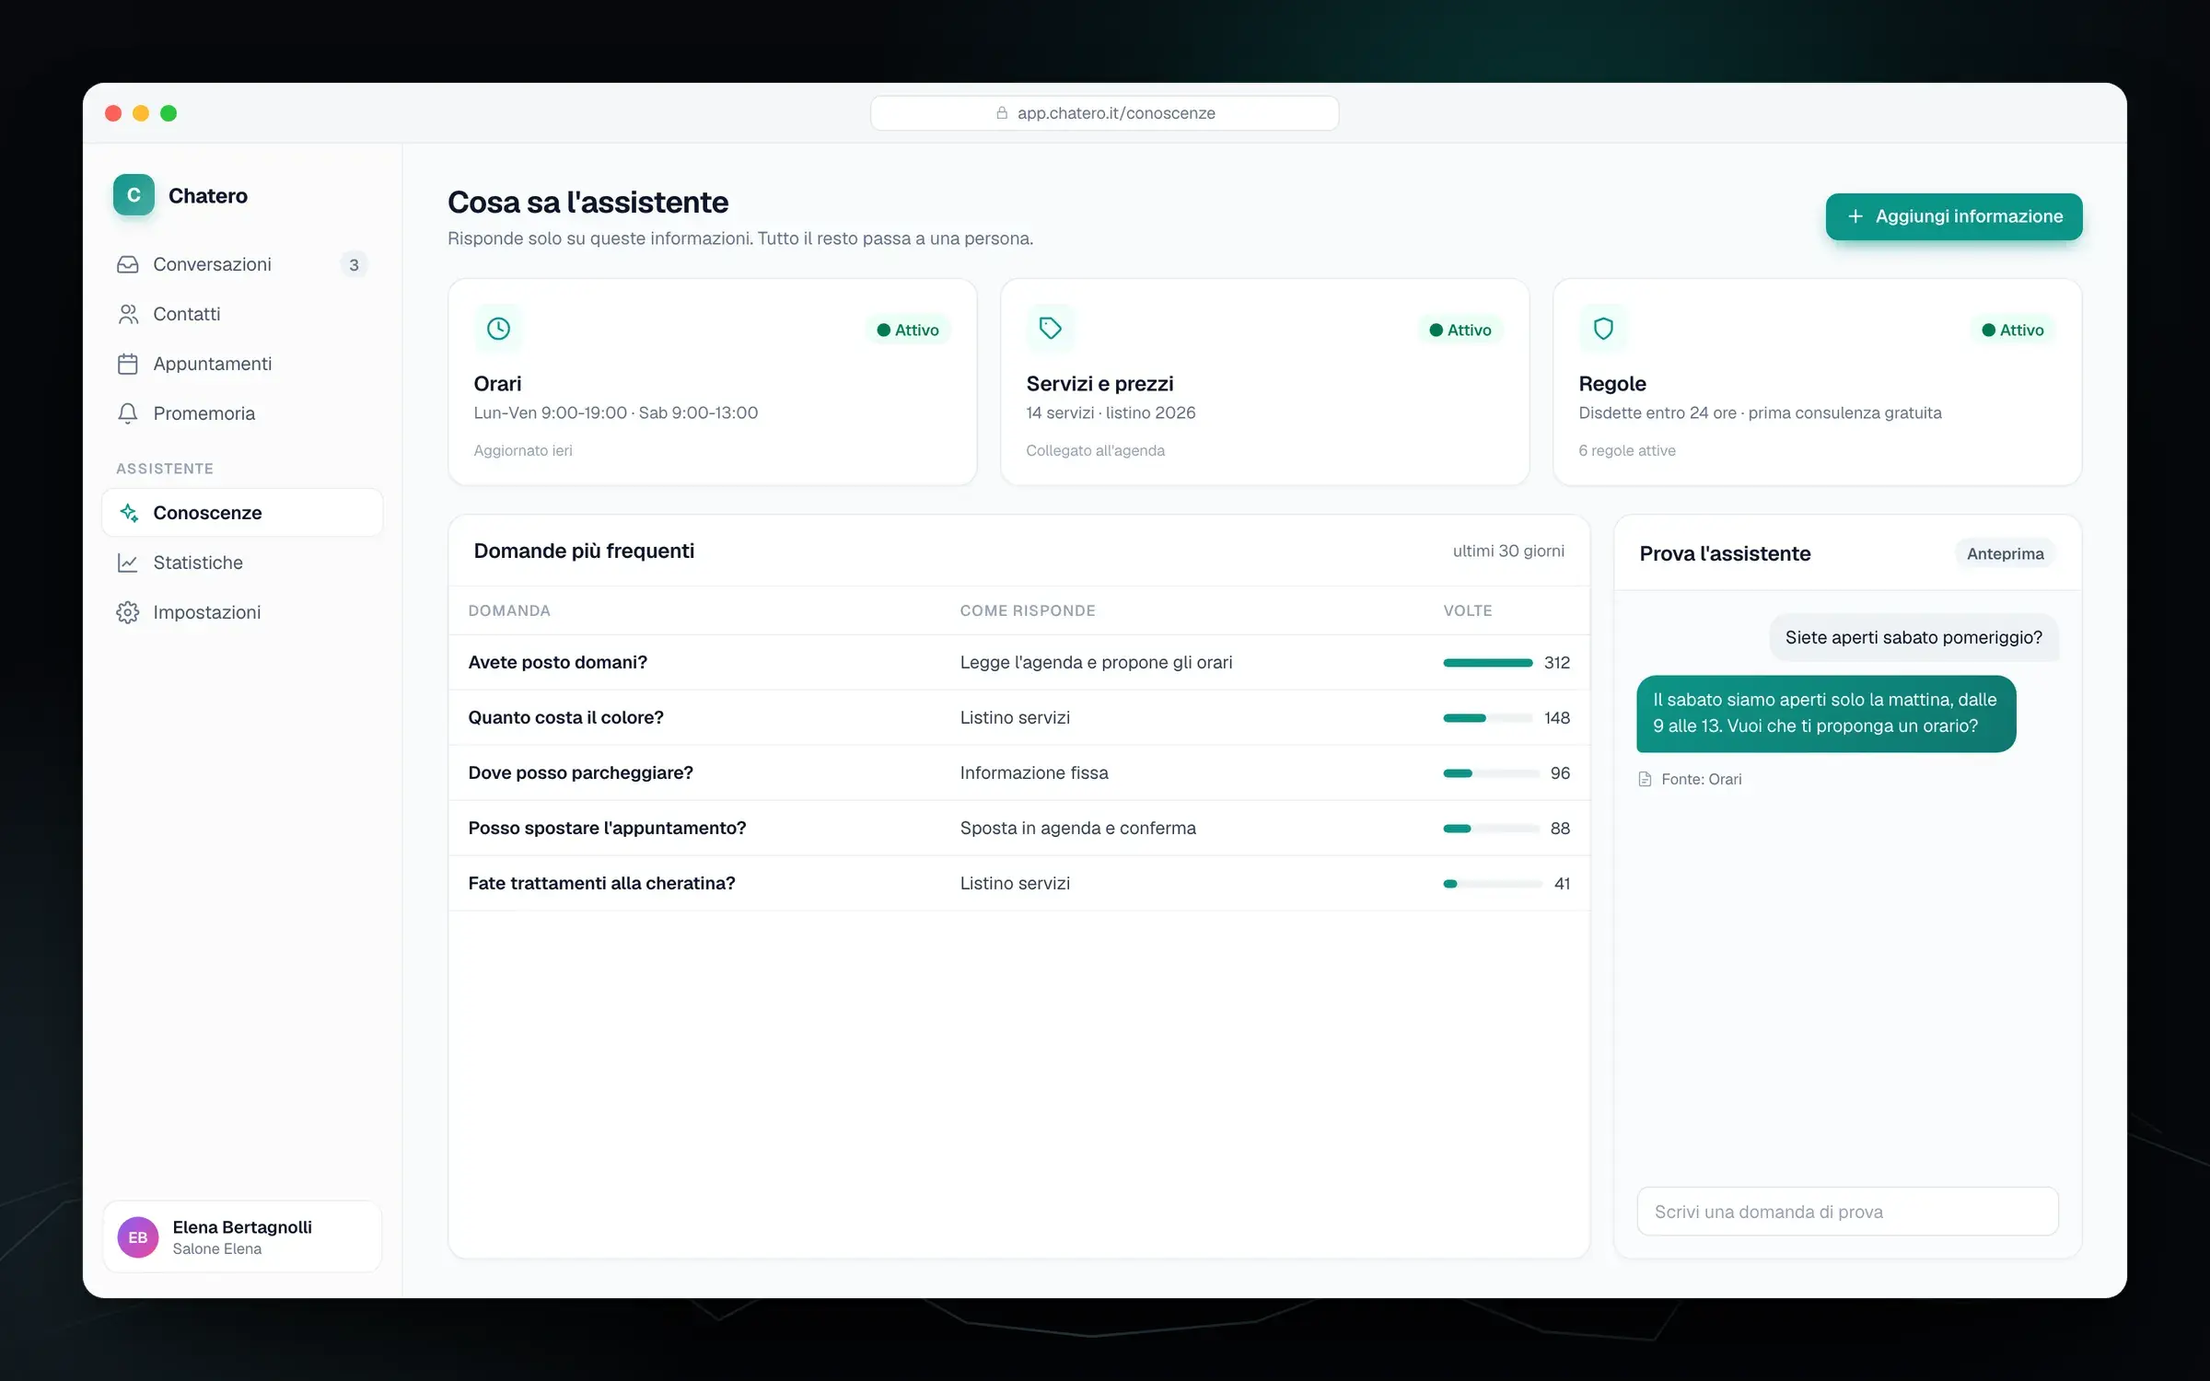Click 14 servizi · listino 2026 text
The width and height of the screenshot is (2210, 1381).
click(x=1111, y=413)
